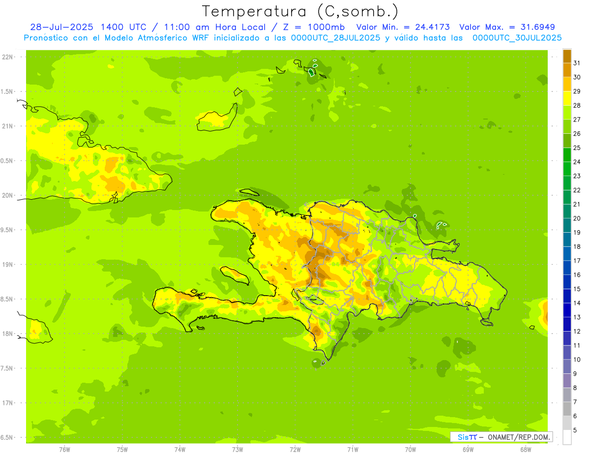This screenshot has height=456, width=590.
Task: Pick the colorbar swatch between 26 and 27
Action: point(567,126)
